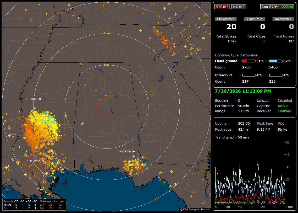This screenshot has height=213, width=298.
Task: Click the old +IC yellow plus symbol
Action: (35, 208)
